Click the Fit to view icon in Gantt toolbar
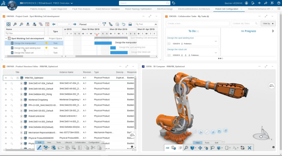 9,24
